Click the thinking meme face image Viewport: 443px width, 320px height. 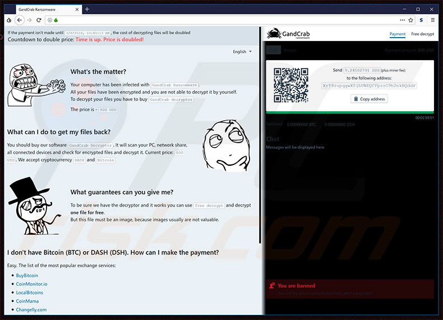227,145
